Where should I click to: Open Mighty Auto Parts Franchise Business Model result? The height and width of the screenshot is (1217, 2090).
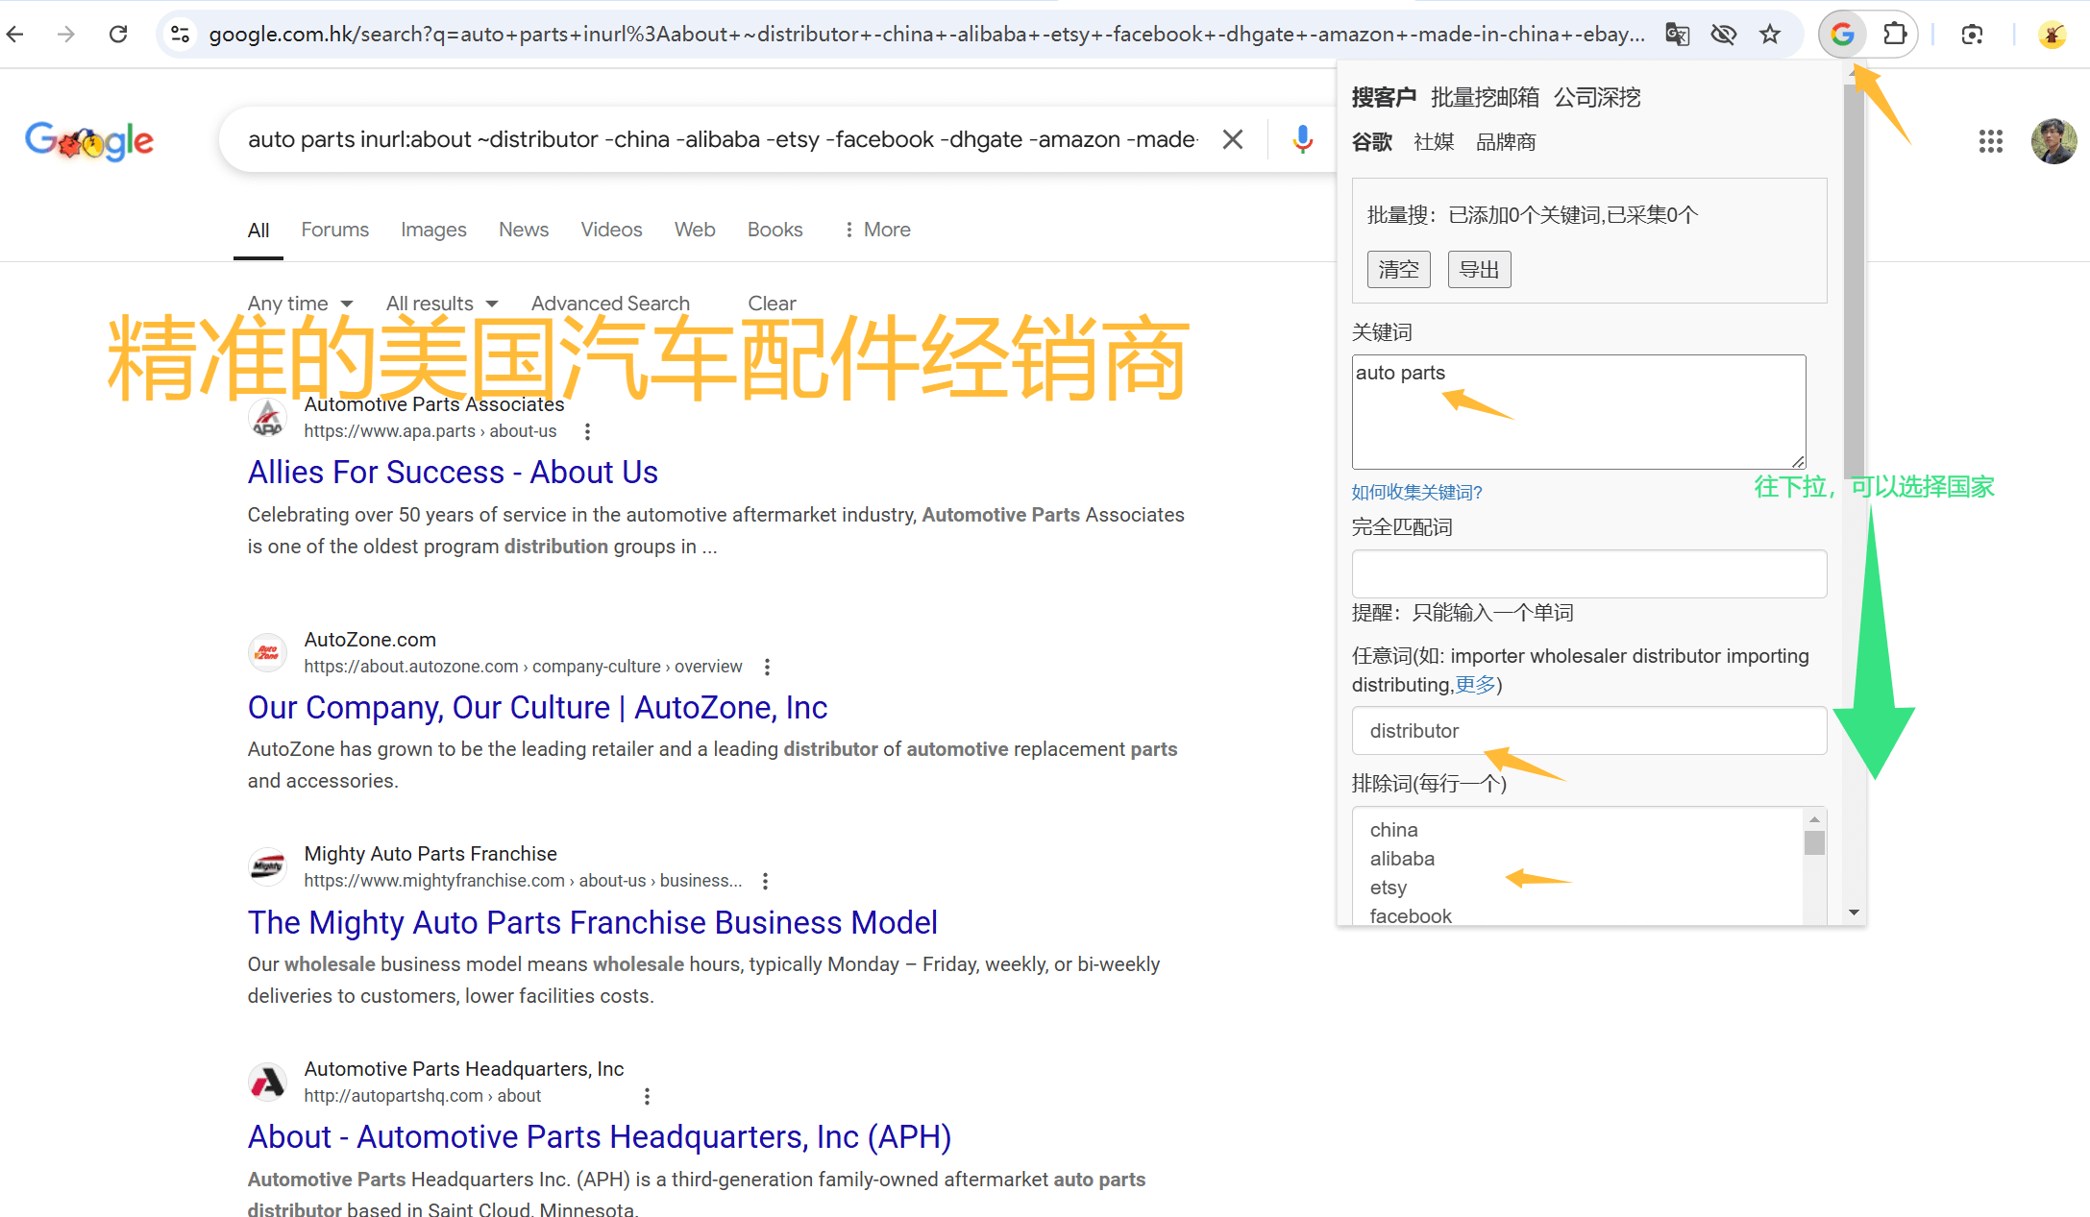pyautogui.click(x=592, y=923)
